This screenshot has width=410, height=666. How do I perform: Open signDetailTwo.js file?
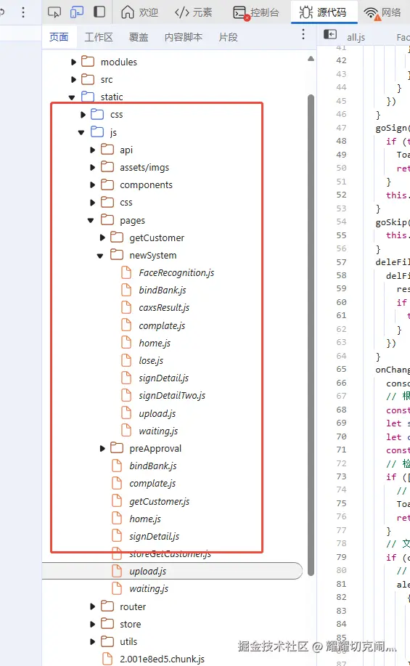[172, 395]
